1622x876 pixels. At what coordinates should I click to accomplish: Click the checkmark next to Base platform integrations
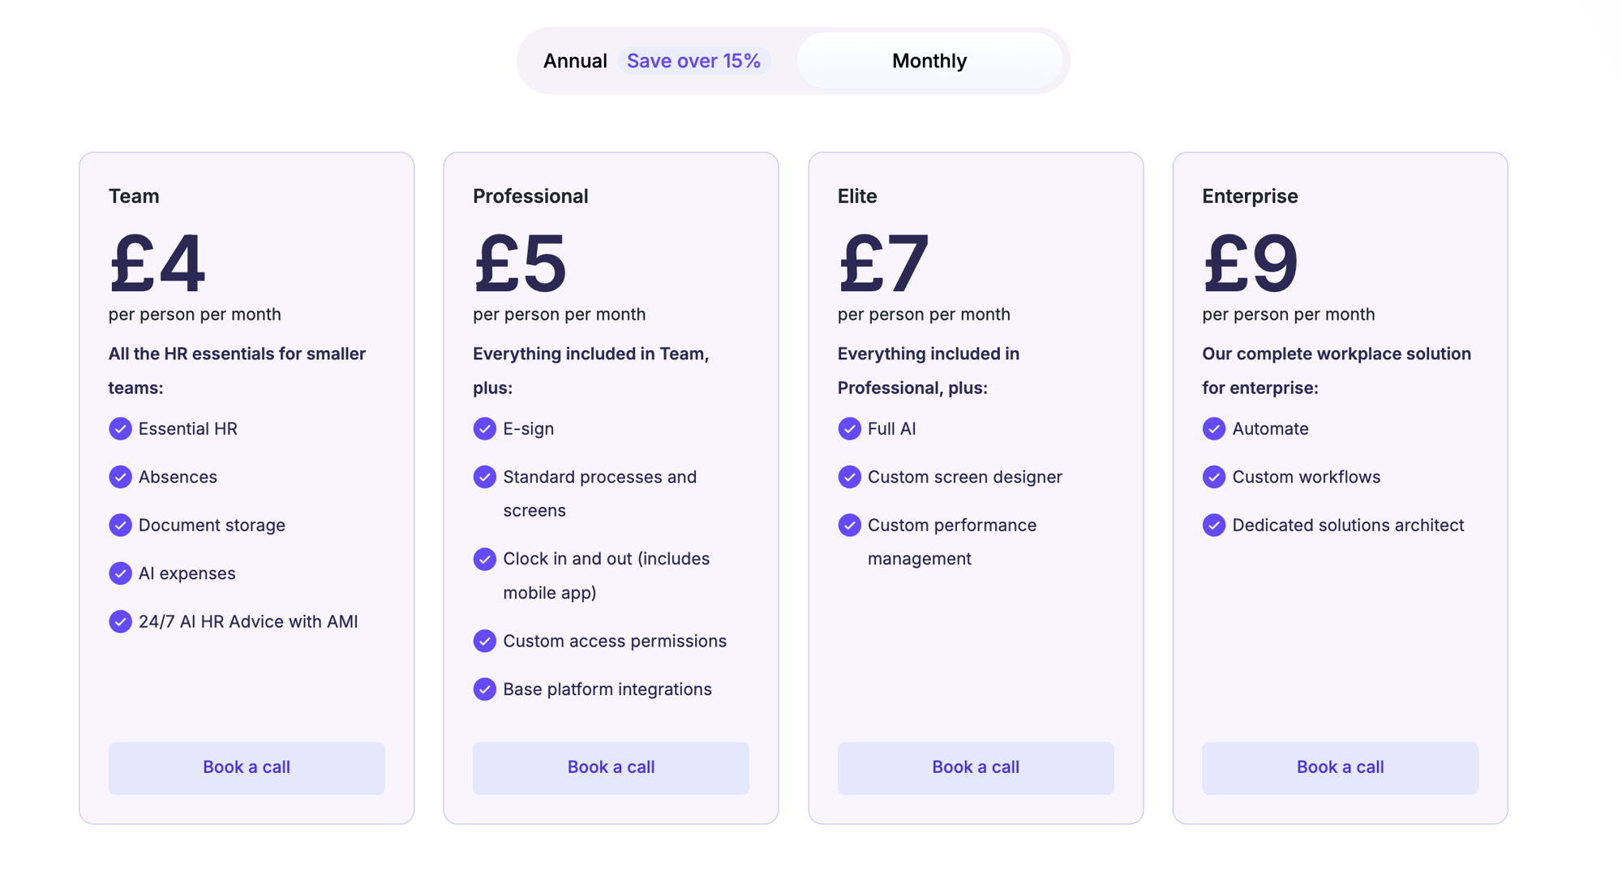pyautogui.click(x=484, y=689)
